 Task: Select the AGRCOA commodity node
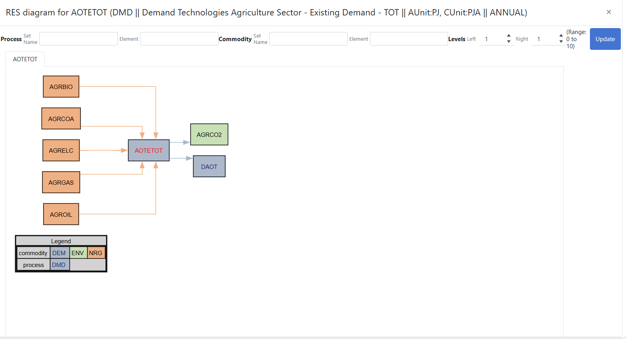tap(61, 119)
